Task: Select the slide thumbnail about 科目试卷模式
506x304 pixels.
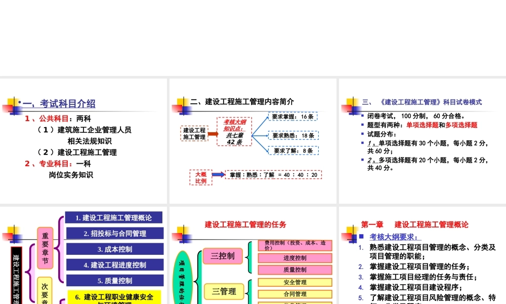Action: click(x=423, y=141)
